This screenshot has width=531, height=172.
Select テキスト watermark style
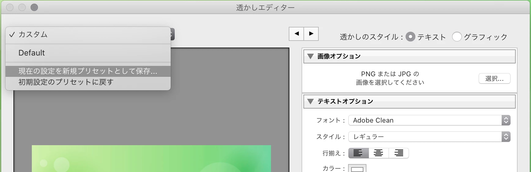(x=410, y=37)
